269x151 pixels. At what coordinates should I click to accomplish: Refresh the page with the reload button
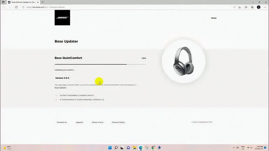16,7
